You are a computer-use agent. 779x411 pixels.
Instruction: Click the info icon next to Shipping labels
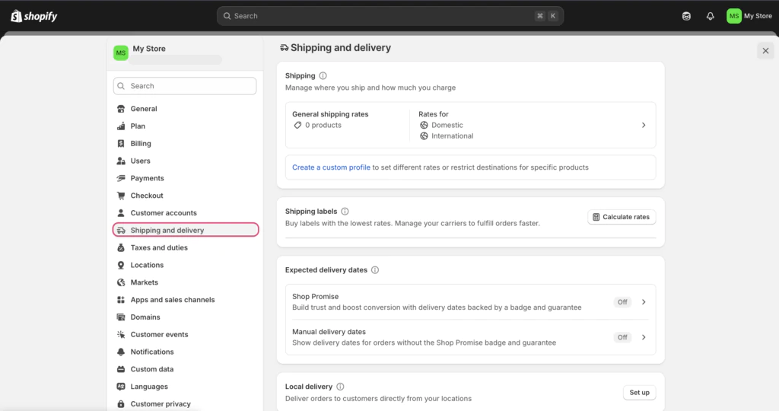[345, 212]
